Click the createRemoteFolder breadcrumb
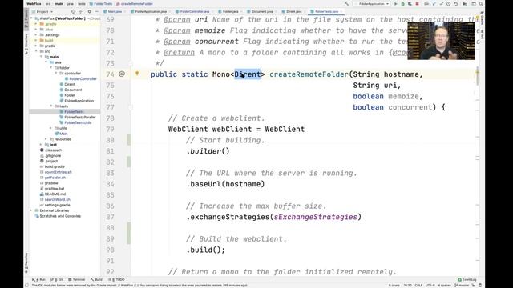 135,4
